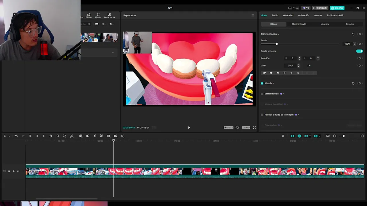The height and width of the screenshot is (206, 367).
Task: Align clip to the left
Action: coord(264,73)
